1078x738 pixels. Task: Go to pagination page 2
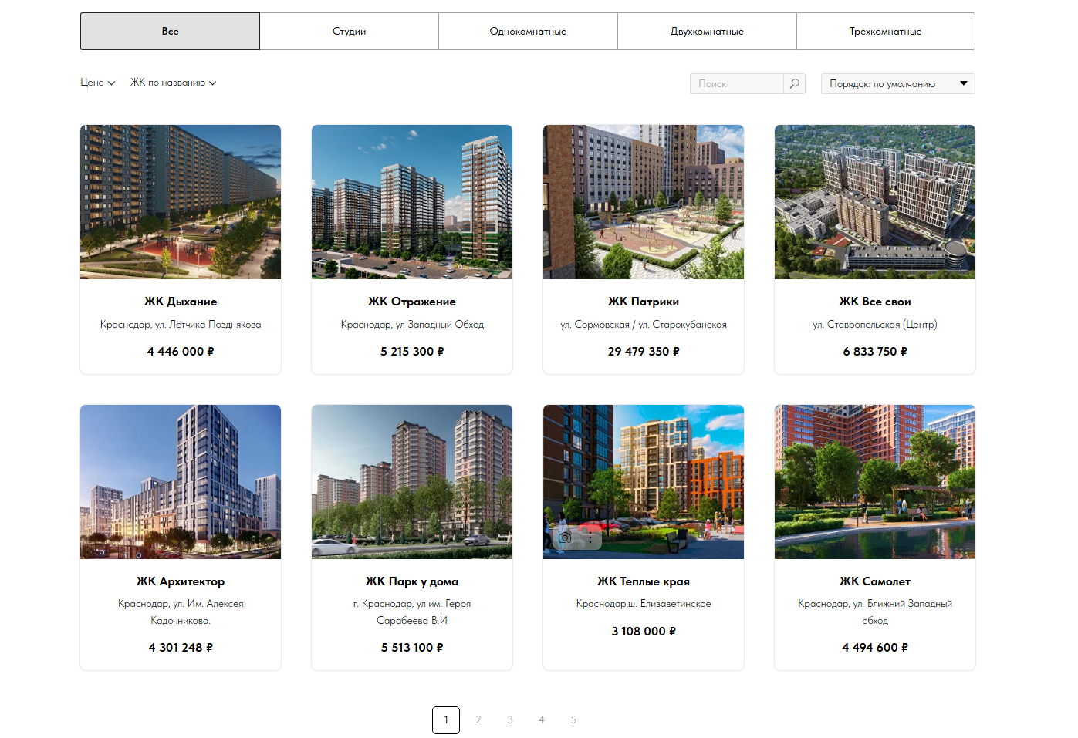tap(478, 719)
